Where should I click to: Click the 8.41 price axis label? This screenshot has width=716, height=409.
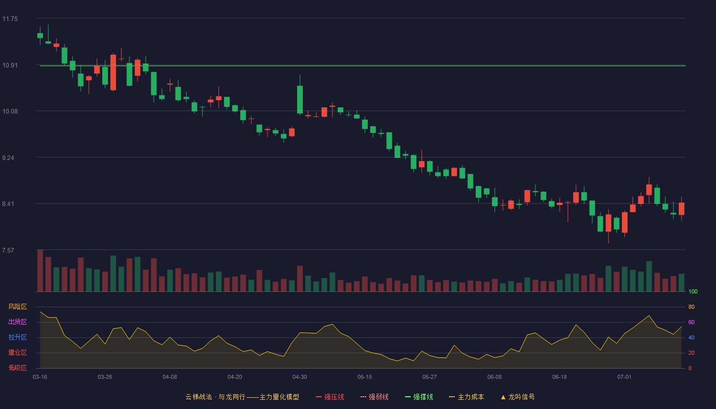8,204
